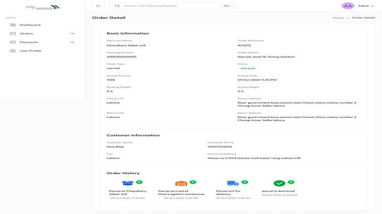Select invoice amount 1598
The height and width of the screenshot is (214, 382).
point(111,80)
